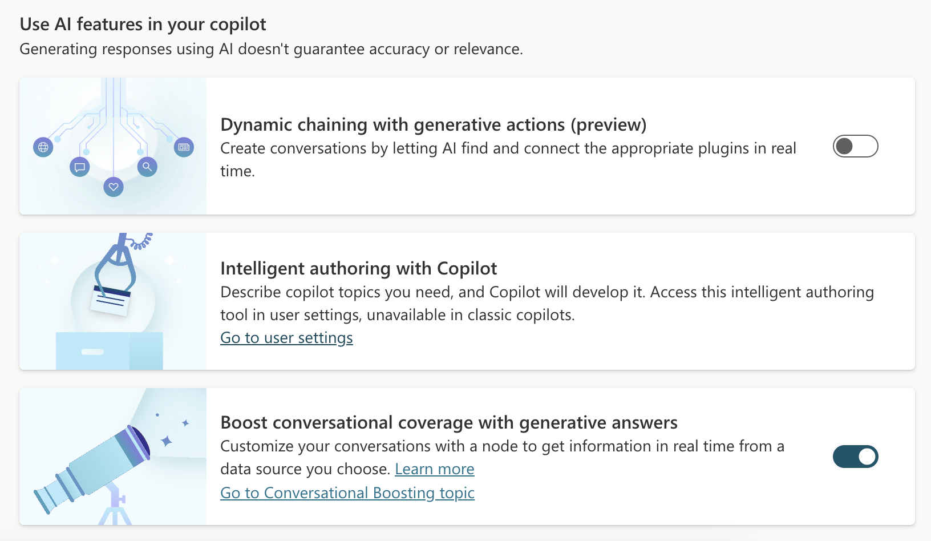931x541 pixels.
Task: Select the Boost conversational coverage heading
Action: (x=449, y=422)
